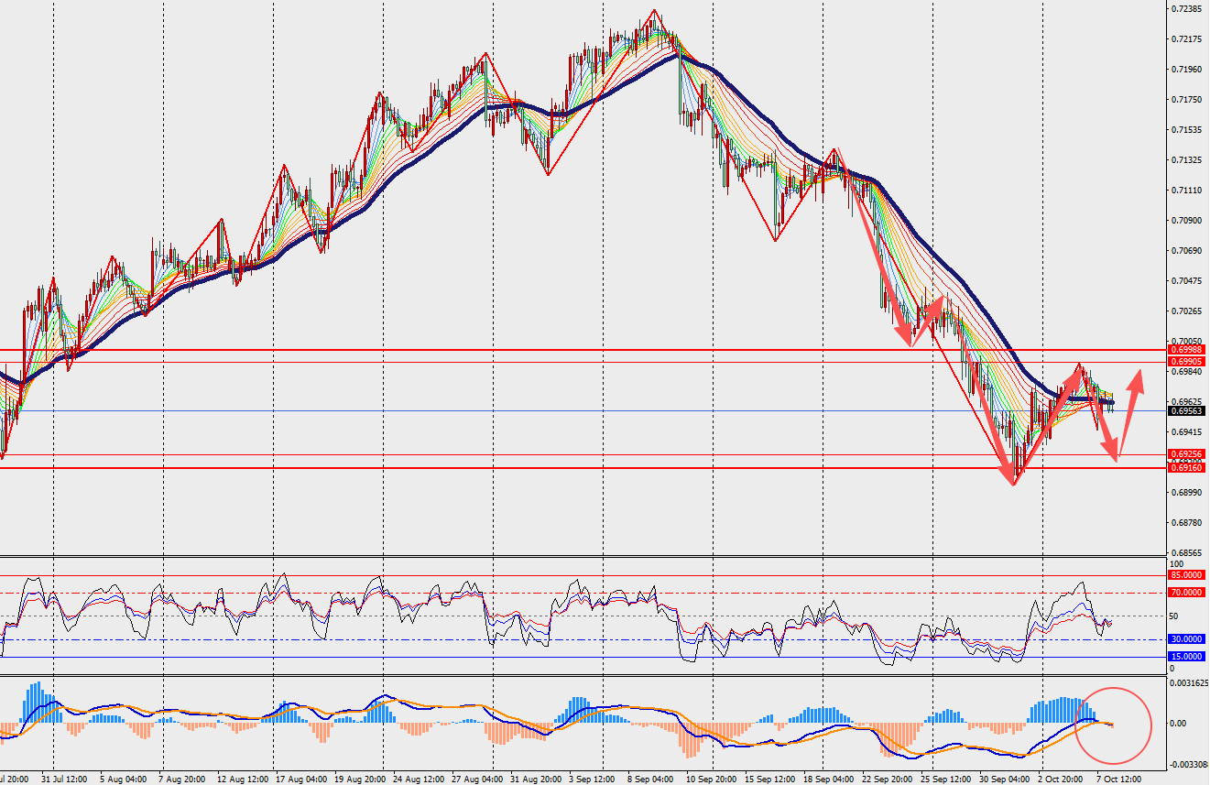Select the 27 Aug 04:00 time axis label
This screenshot has width=1210, height=785.
pos(476,779)
